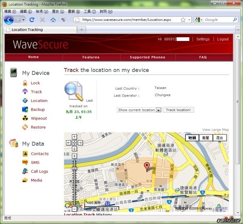Open the Backup link in sidebar
The image size is (243, 224).
point(38,109)
